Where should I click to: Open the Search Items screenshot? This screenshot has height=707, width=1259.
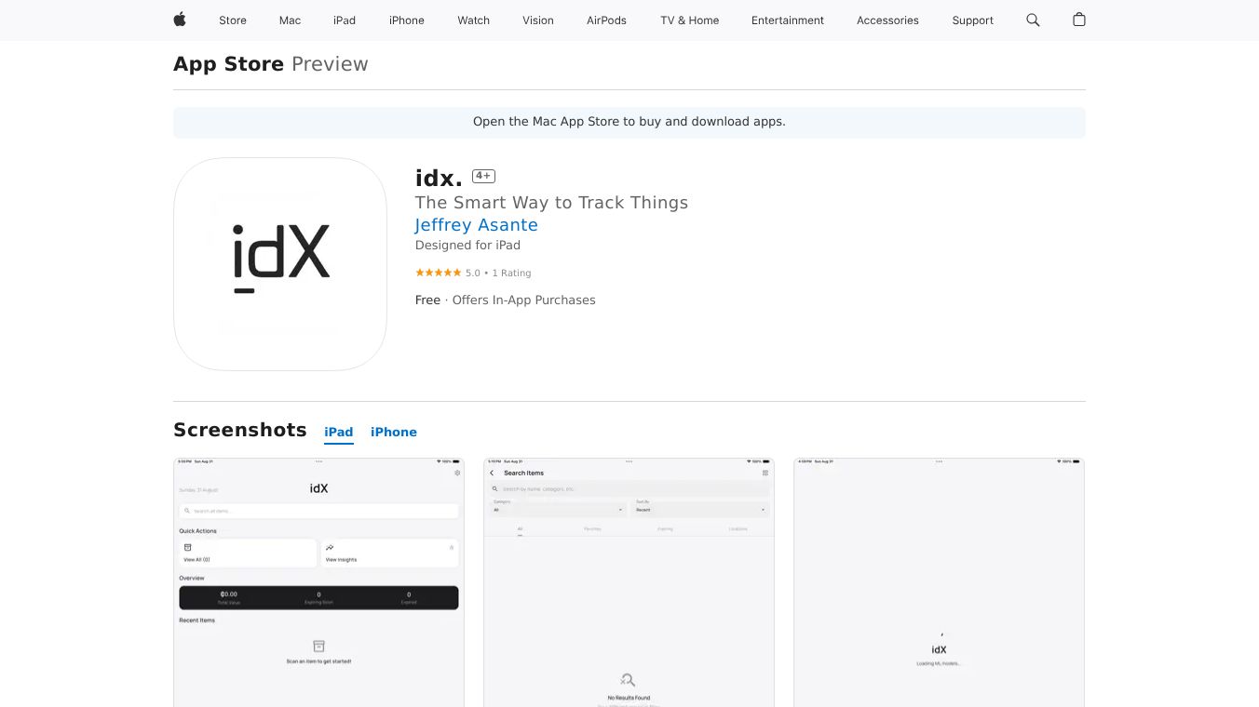coord(629,582)
